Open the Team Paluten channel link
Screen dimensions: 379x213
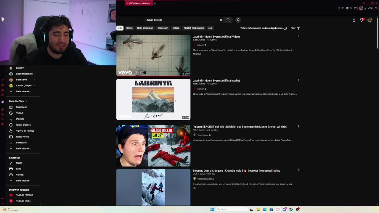(203, 135)
